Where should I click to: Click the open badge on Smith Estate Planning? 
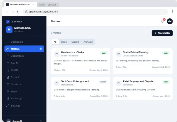point(166,53)
